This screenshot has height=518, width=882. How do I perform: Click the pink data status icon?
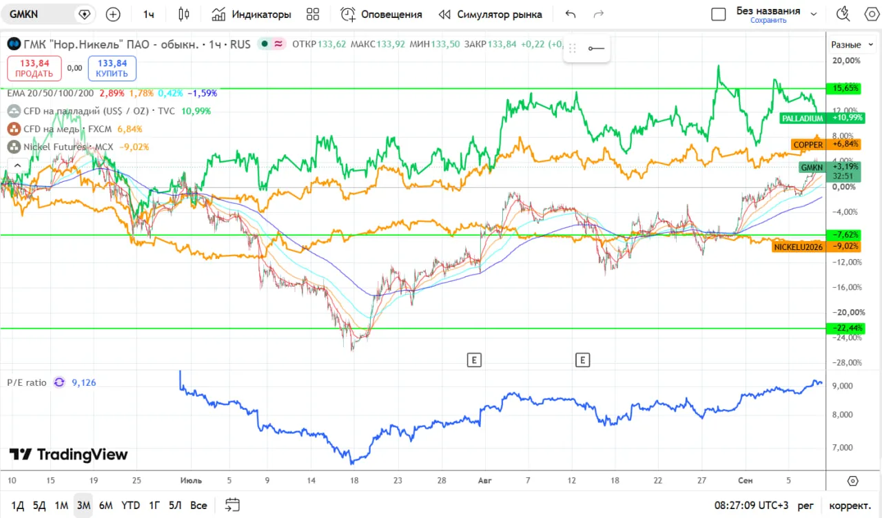point(278,44)
